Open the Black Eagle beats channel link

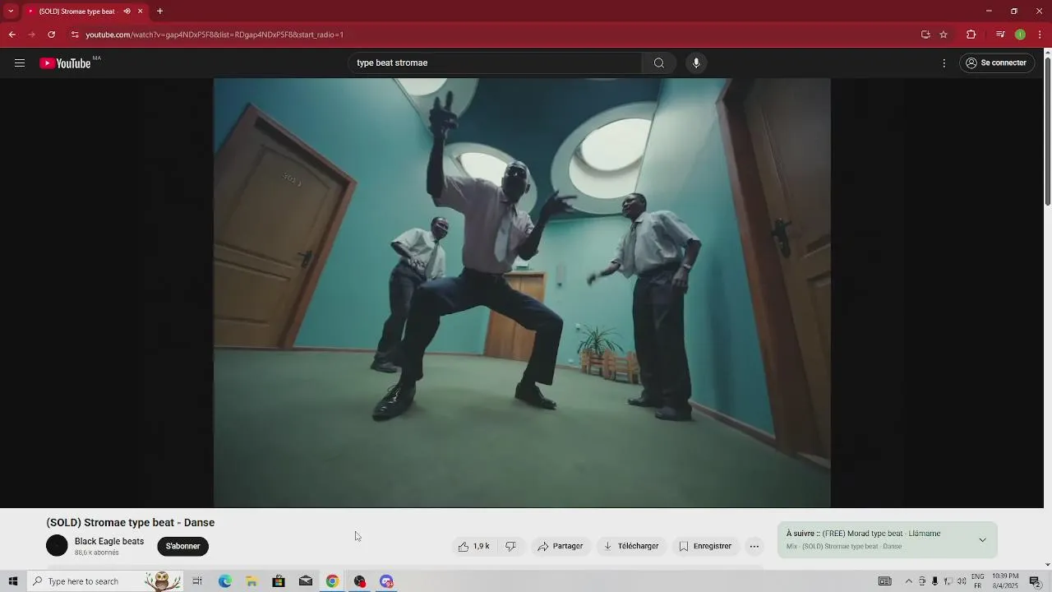109,541
